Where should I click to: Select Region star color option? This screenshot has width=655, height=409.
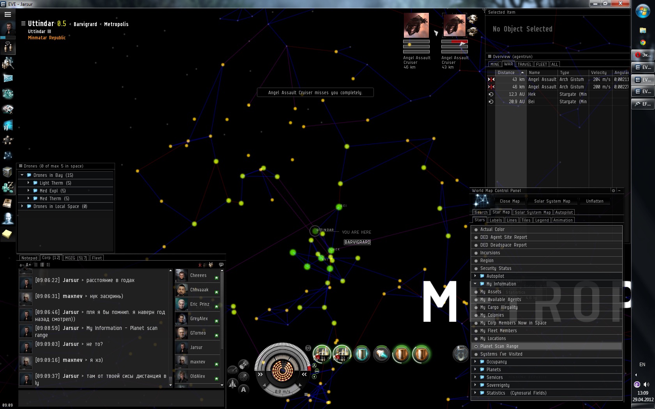click(547, 261)
